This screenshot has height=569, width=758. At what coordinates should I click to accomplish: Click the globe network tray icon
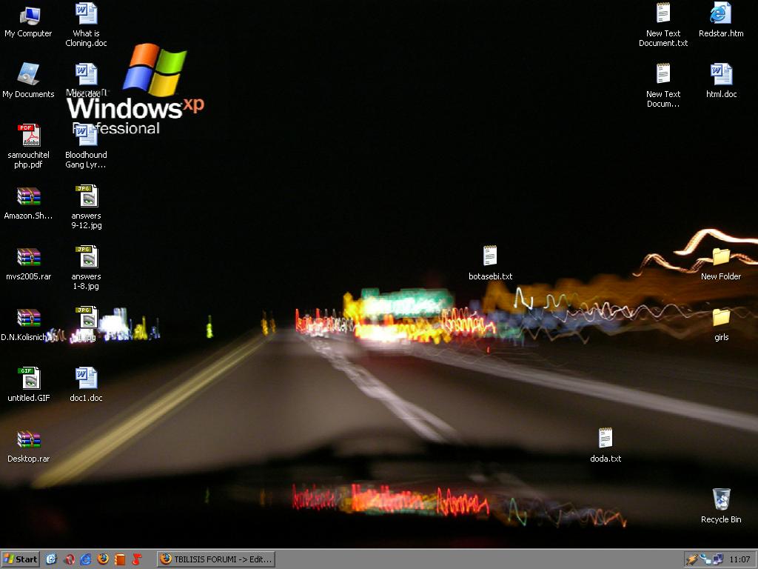(x=705, y=560)
